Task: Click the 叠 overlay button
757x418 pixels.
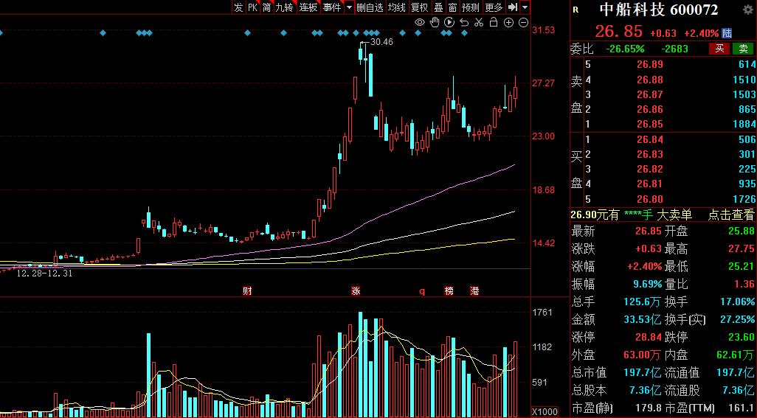Action: tap(438, 7)
